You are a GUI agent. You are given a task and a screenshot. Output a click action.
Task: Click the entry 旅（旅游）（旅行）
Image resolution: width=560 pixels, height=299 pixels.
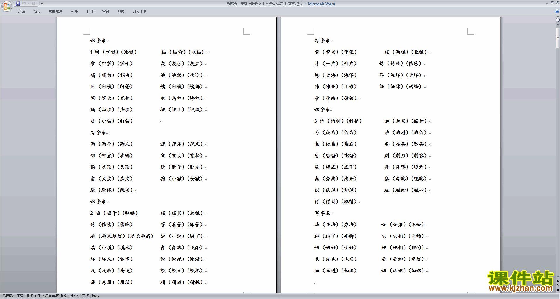pos(406,133)
